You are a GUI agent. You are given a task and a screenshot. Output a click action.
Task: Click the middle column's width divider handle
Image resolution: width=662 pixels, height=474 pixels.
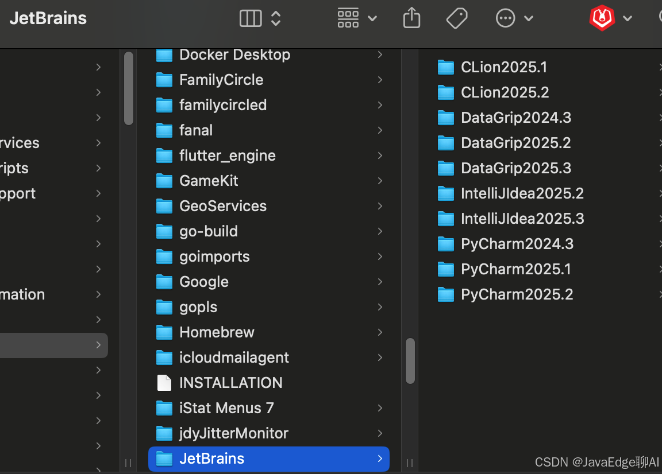click(410, 463)
